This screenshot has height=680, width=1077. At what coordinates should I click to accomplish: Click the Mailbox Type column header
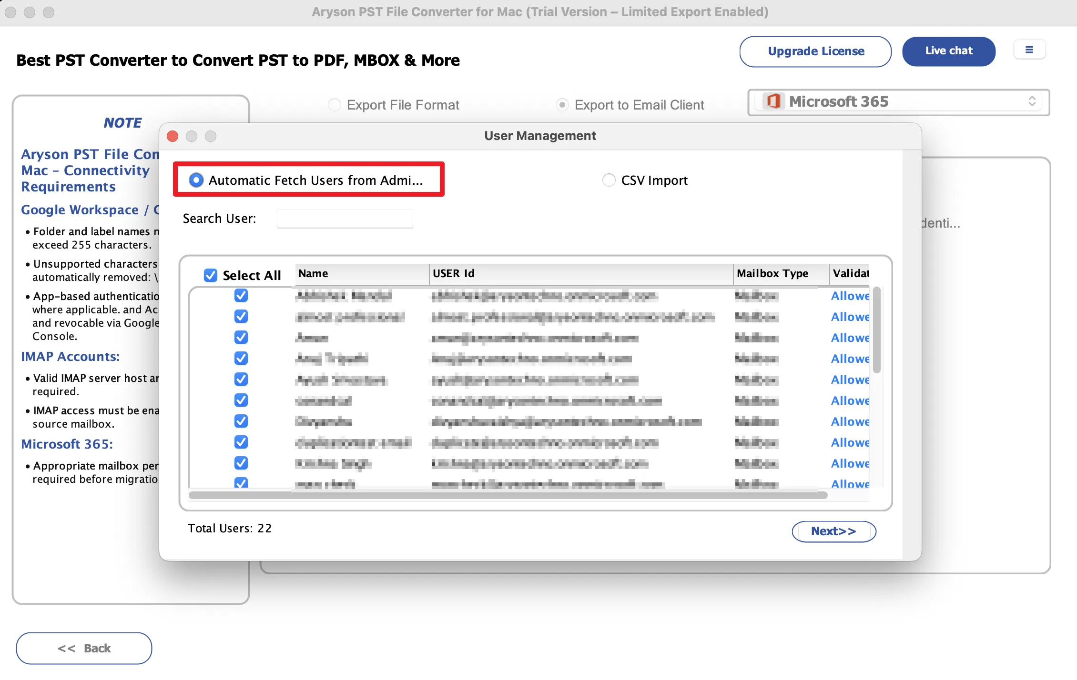781,274
